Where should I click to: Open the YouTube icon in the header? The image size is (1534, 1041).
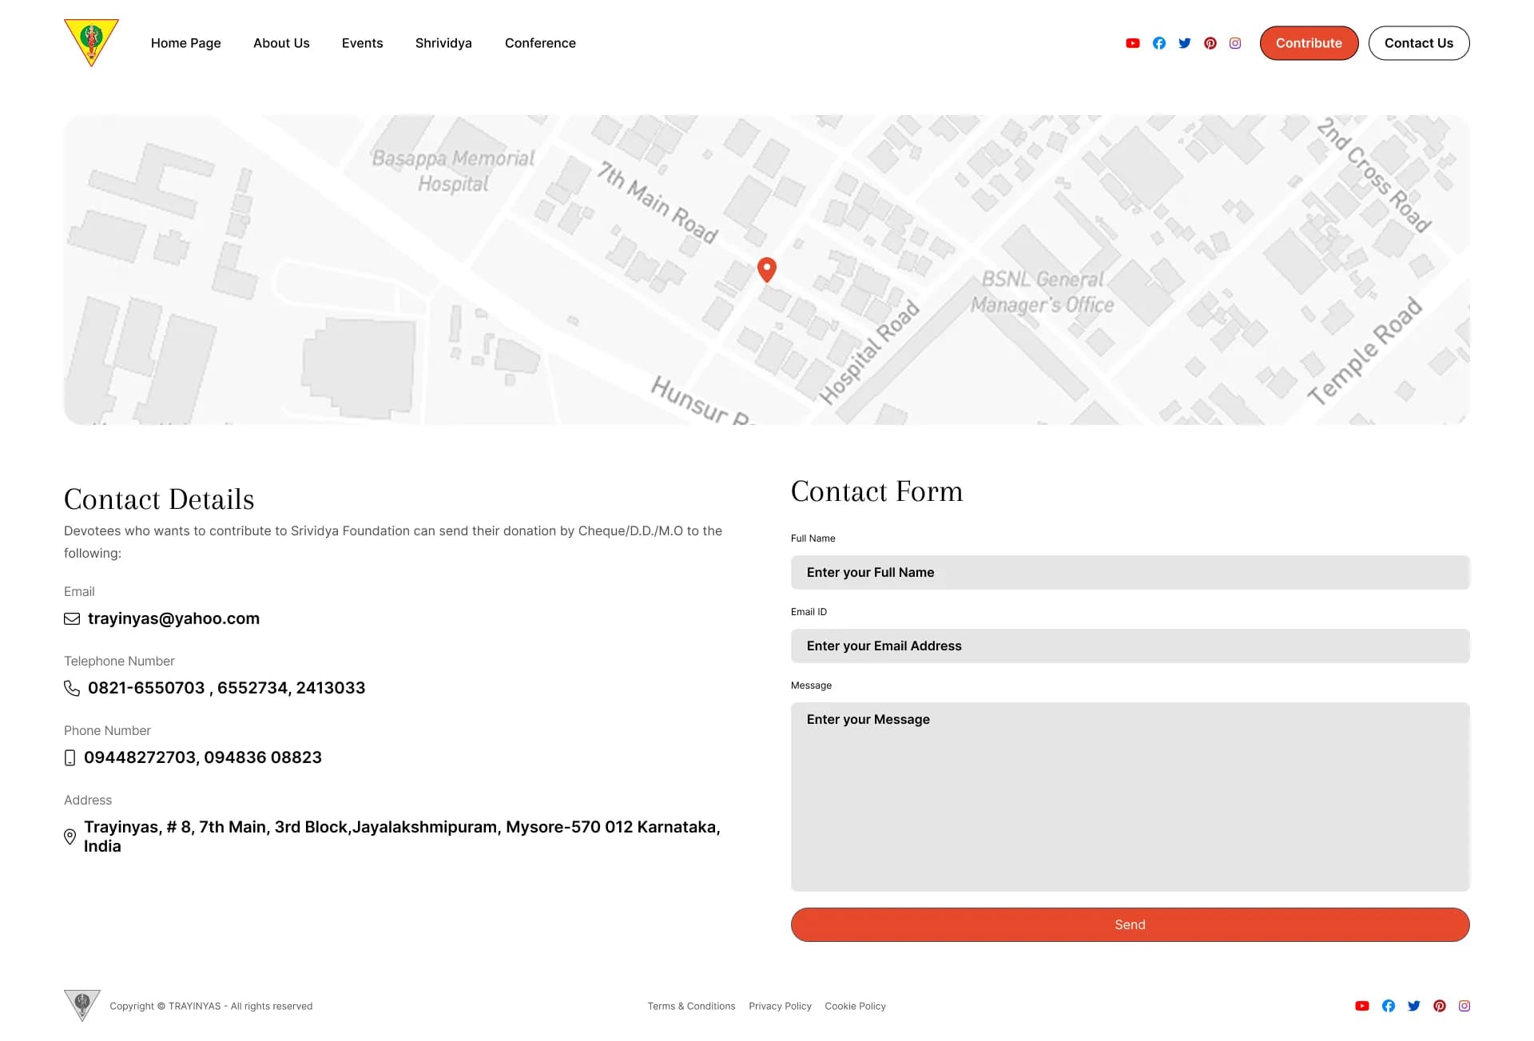(x=1133, y=43)
